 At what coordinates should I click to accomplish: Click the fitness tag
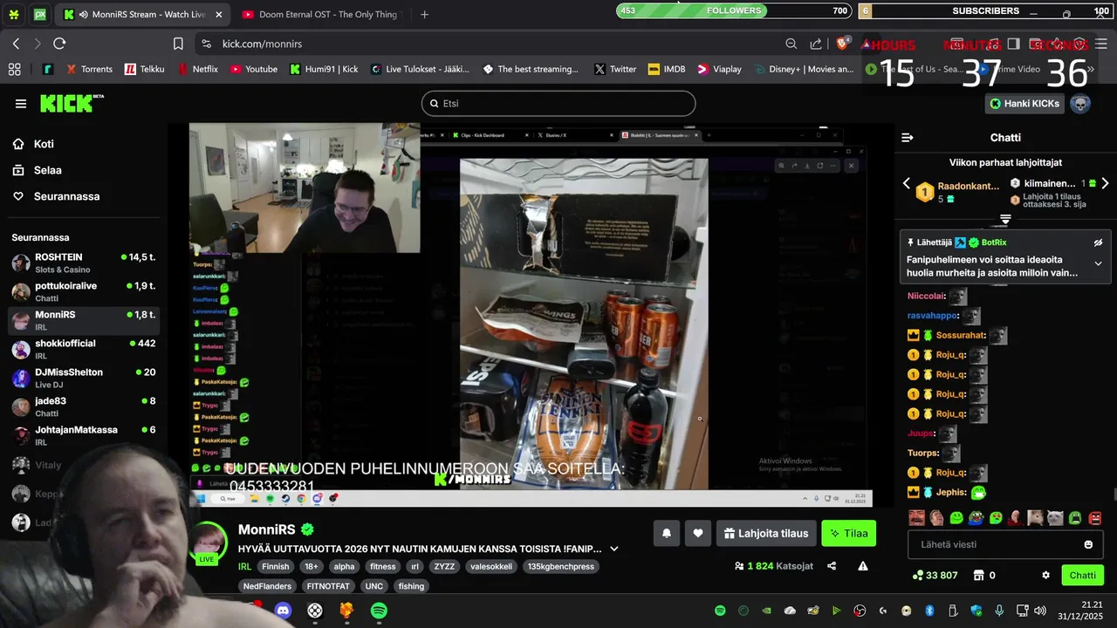[x=382, y=567]
